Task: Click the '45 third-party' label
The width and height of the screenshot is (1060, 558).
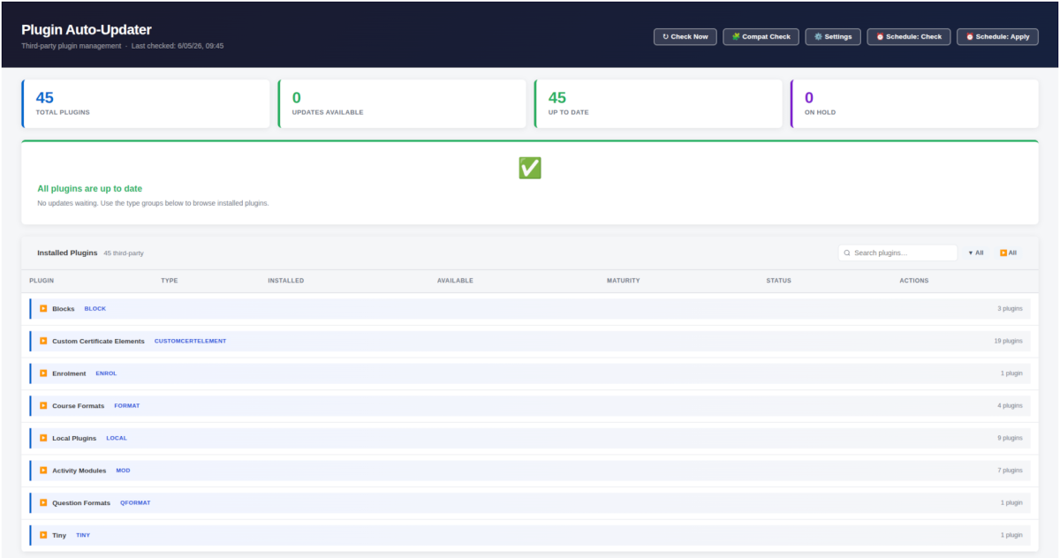Action: pyautogui.click(x=124, y=253)
